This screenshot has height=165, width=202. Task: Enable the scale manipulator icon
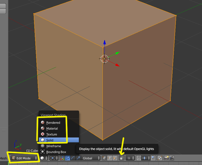[78, 158]
